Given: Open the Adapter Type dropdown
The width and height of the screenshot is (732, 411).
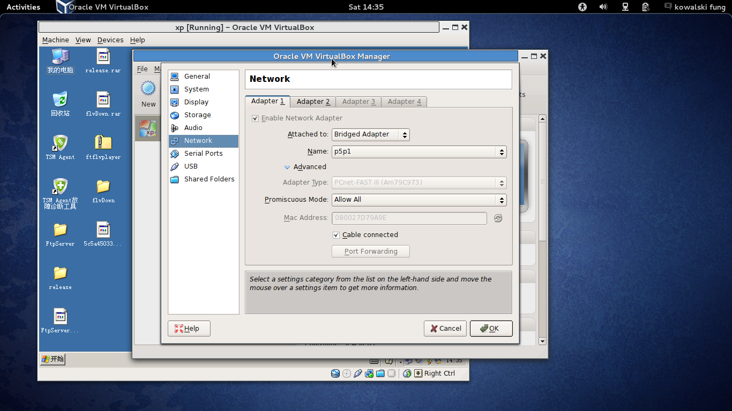Looking at the screenshot, I should click(419, 183).
